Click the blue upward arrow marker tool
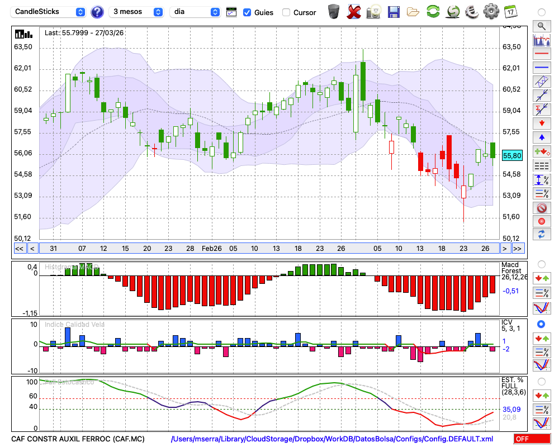 click(541, 137)
